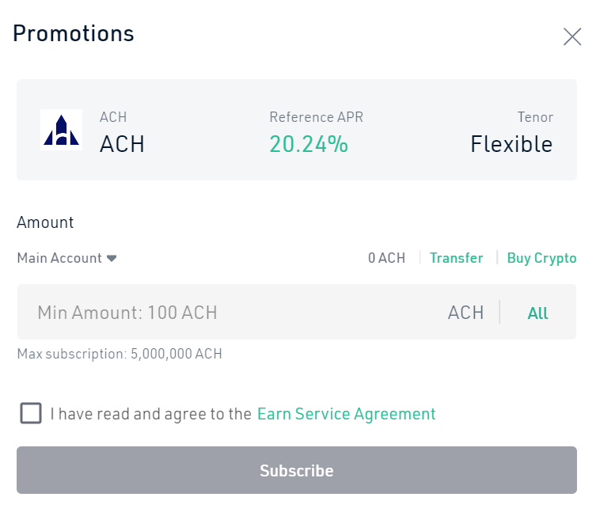This screenshot has height=516, width=596.
Task: Tick the agreement checkbox
Action: click(x=31, y=413)
